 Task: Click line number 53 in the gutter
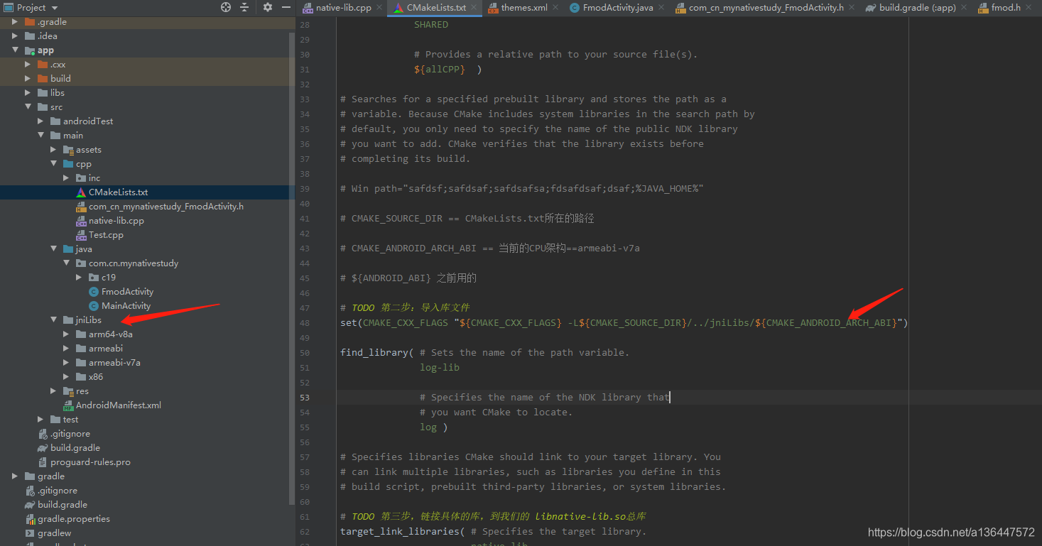[x=305, y=397]
